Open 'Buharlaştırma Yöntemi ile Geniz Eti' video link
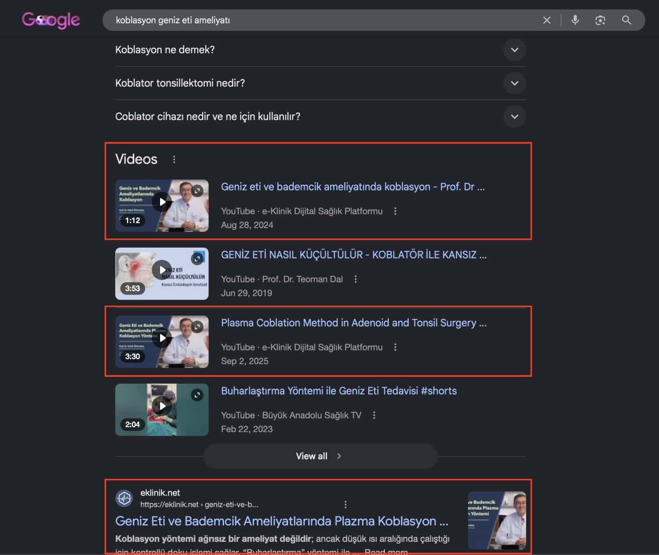 (x=339, y=391)
